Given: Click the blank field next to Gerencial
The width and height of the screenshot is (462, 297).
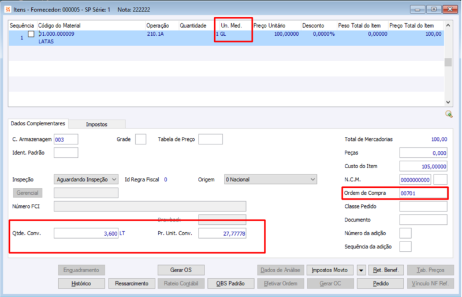Looking at the screenshot, I should point(86,193).
